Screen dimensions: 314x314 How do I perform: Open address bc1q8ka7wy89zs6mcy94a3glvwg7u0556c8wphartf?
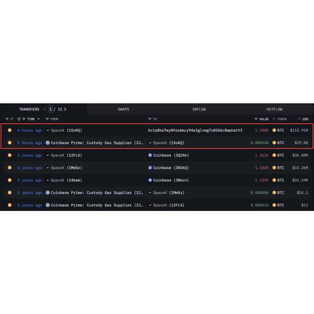(x=195, y=130)
